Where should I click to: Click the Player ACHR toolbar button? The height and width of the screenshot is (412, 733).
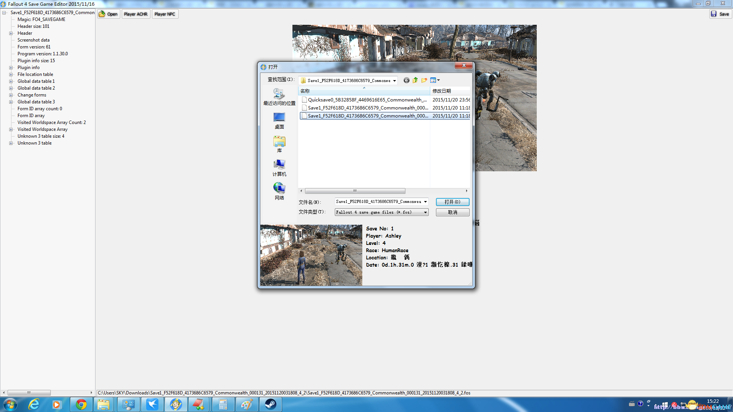coord(136,14)
